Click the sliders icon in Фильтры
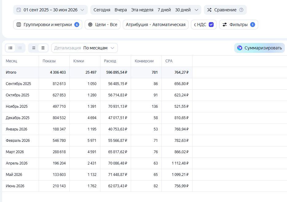This screenshot has height=202, width=287. pyautogui.click(x=225, y=25)
